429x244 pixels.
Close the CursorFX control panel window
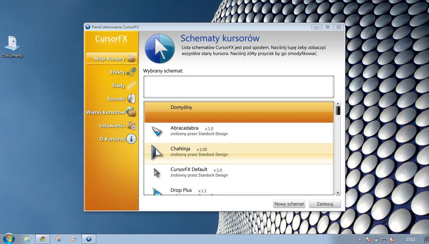pos(339,27)
